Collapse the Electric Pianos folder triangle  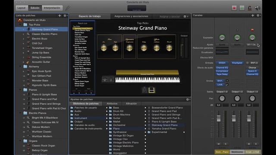point(20,113)
